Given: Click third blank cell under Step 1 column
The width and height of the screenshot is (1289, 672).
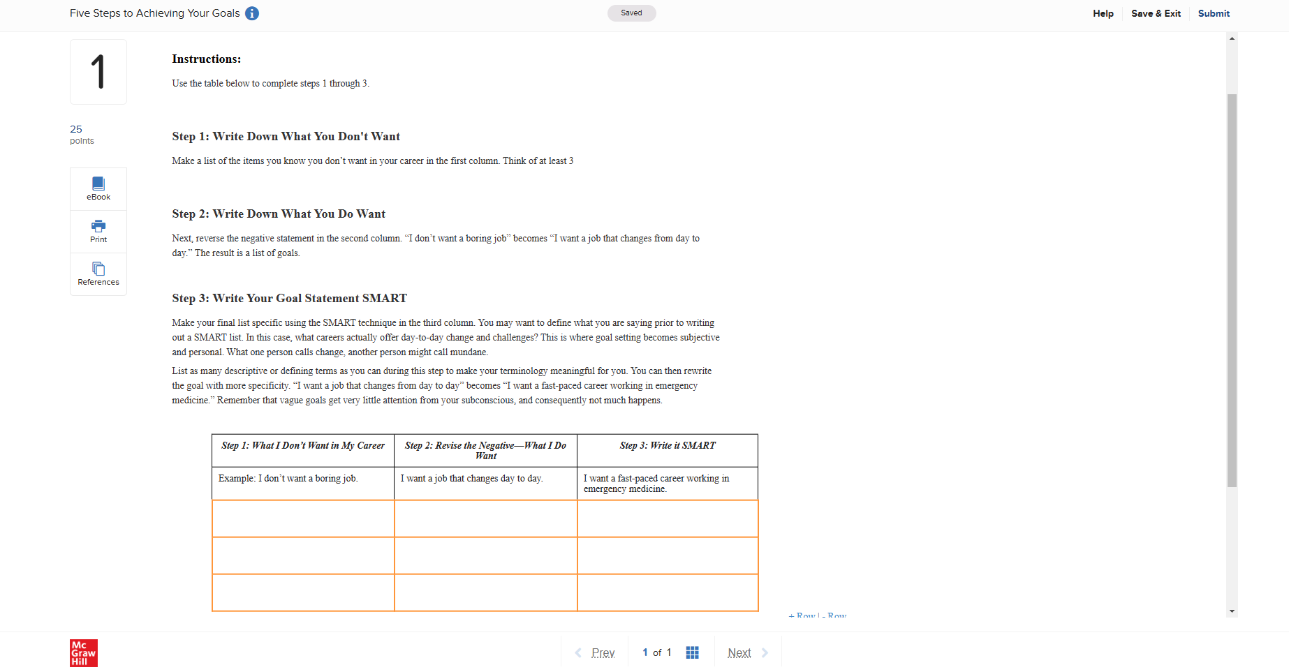Looking at the screenshot, I should coord(303,592).
